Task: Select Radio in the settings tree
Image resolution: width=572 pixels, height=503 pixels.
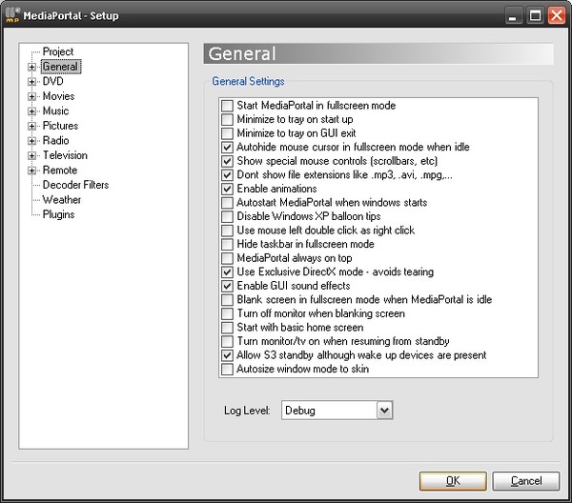Action: click(55, 140)
